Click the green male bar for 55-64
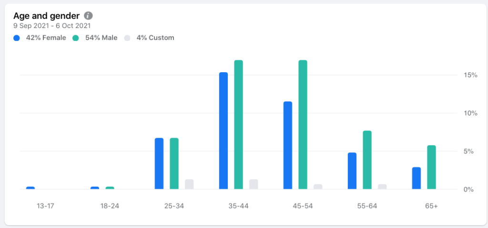 (x=367, y=160)
